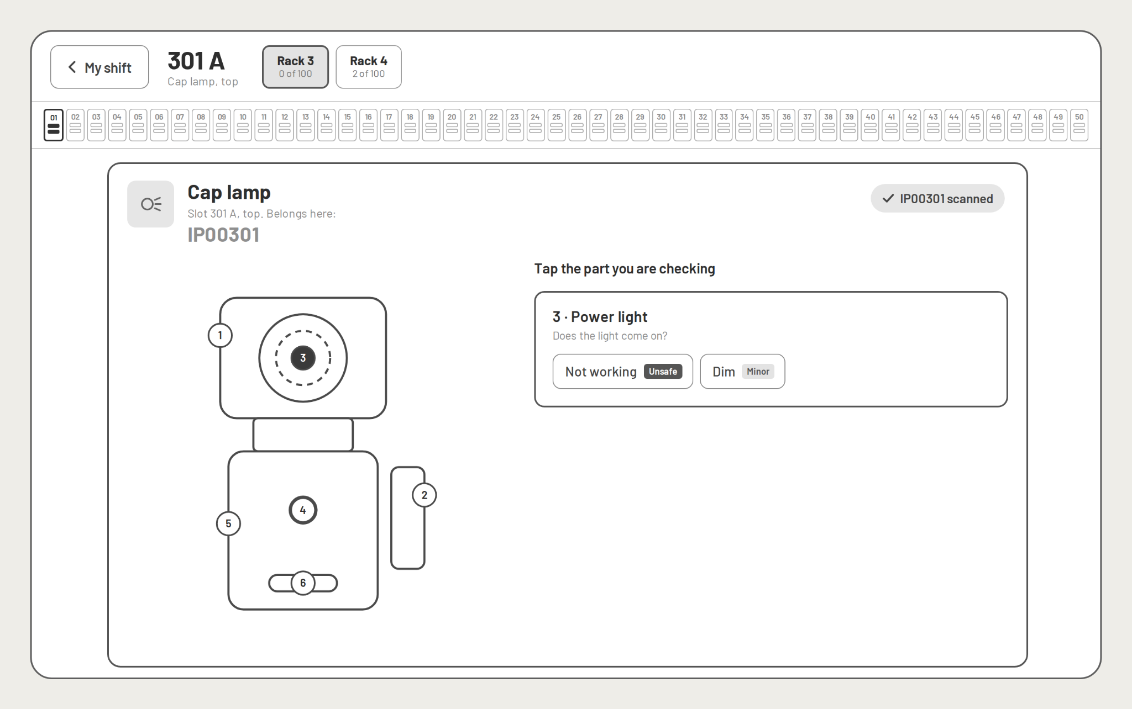Select slot 04 in the rack strip

point(117,125)
